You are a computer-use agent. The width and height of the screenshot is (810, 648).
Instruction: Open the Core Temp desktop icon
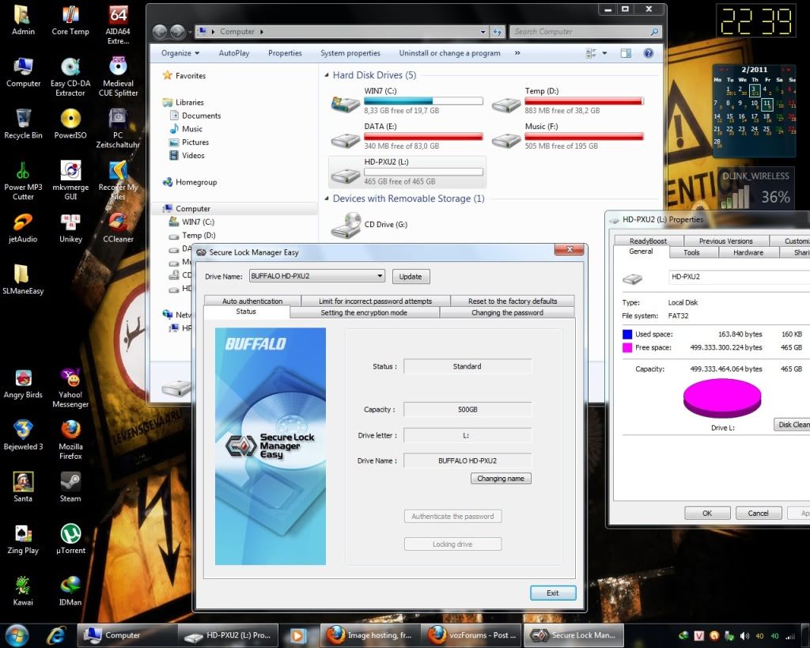click(70, 21)
